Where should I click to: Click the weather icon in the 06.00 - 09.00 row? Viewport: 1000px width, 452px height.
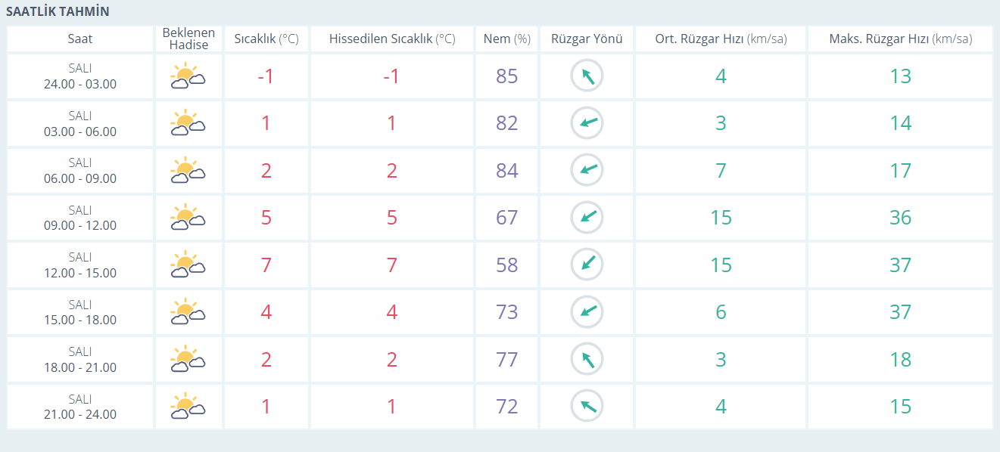point(188,171)
